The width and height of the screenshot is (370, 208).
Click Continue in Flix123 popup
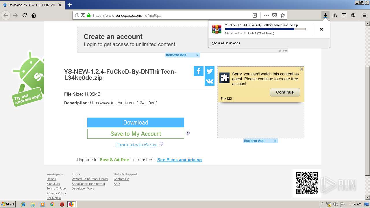pos(285,92)
